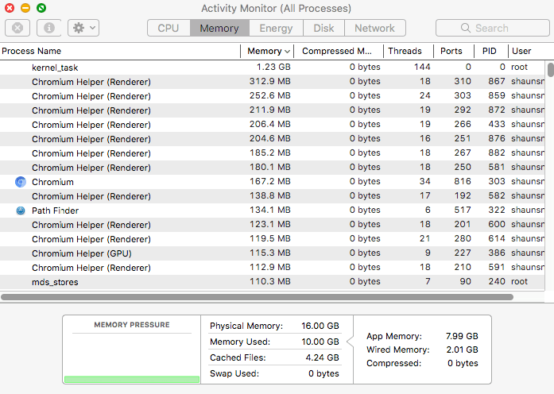Select the Path Finder process name
The image size is (554, 394).
pos(55,211)
